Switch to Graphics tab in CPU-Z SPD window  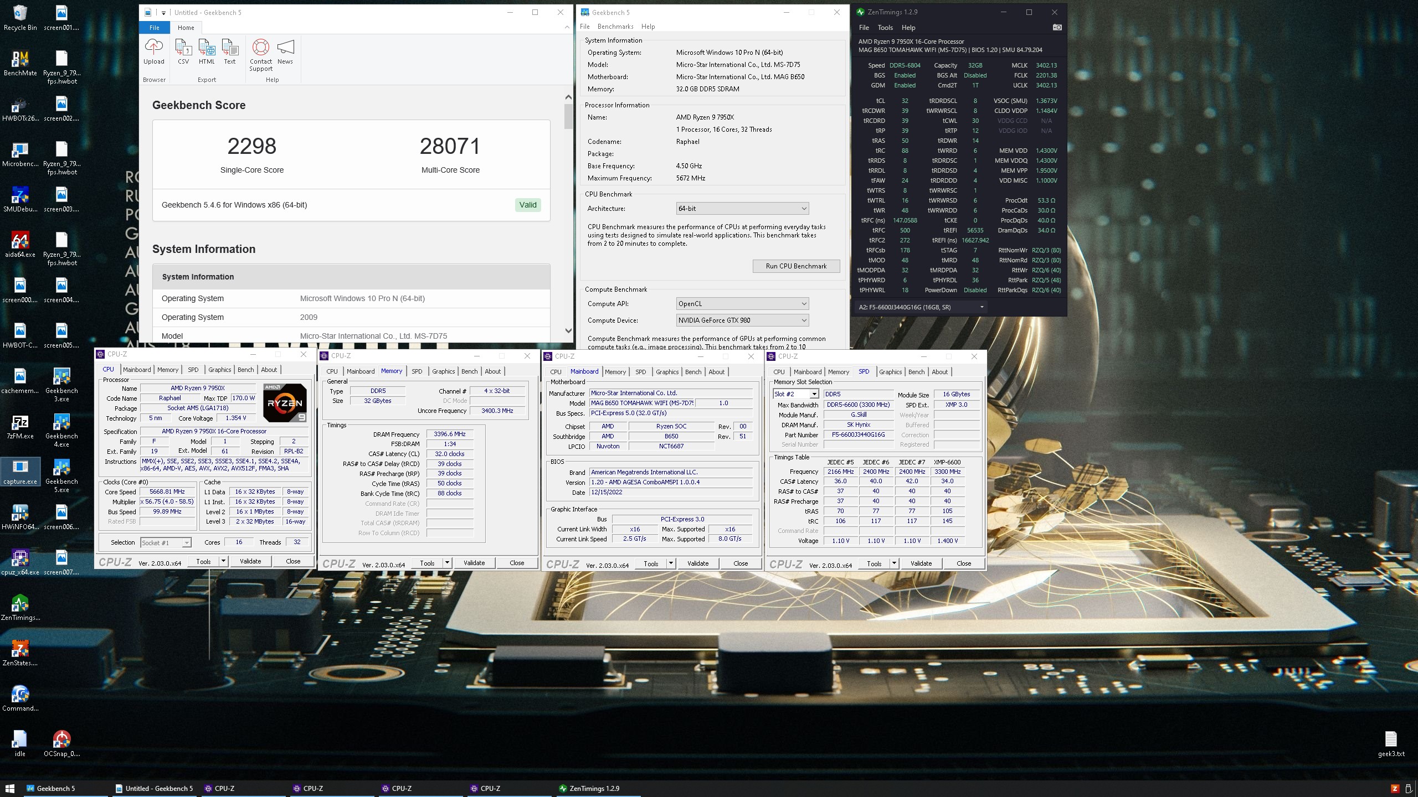[x=890, y=372]
